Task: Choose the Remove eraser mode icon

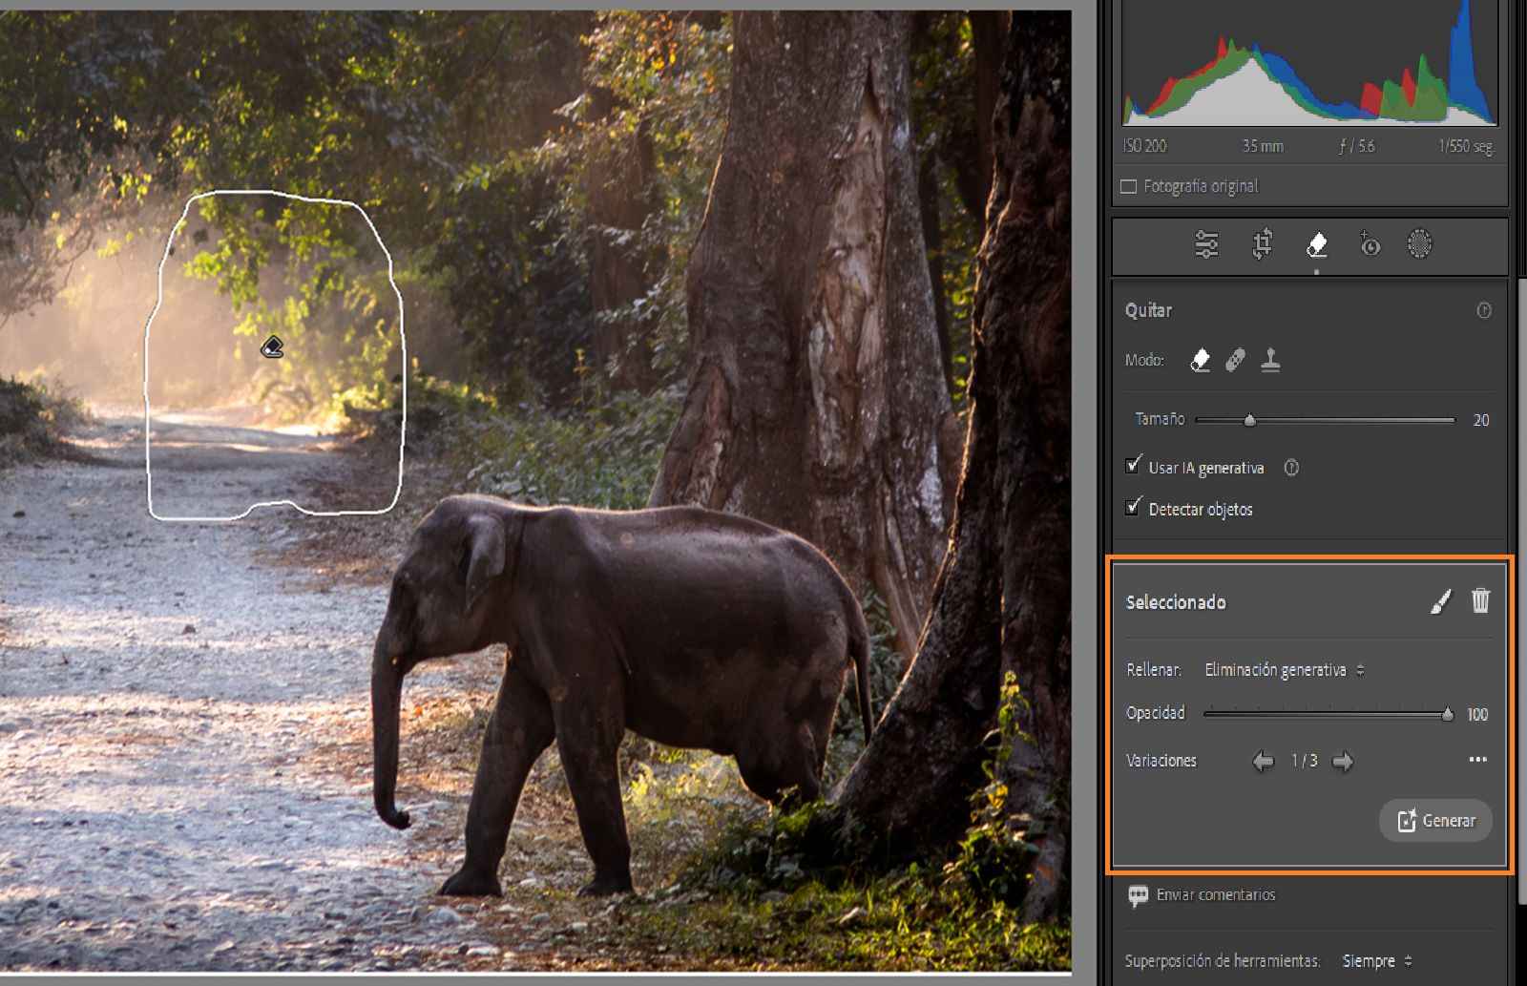Action: point(1201,360)
